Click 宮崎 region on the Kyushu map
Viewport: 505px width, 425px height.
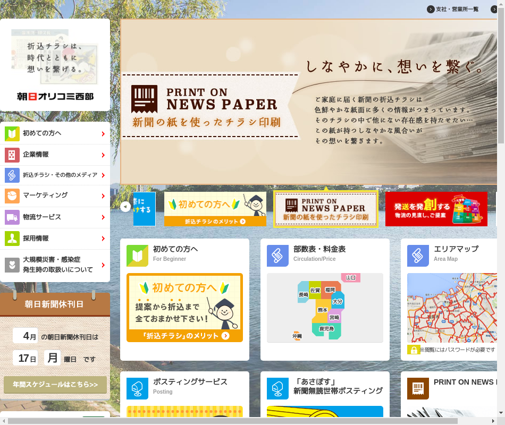tap(334, 318)
